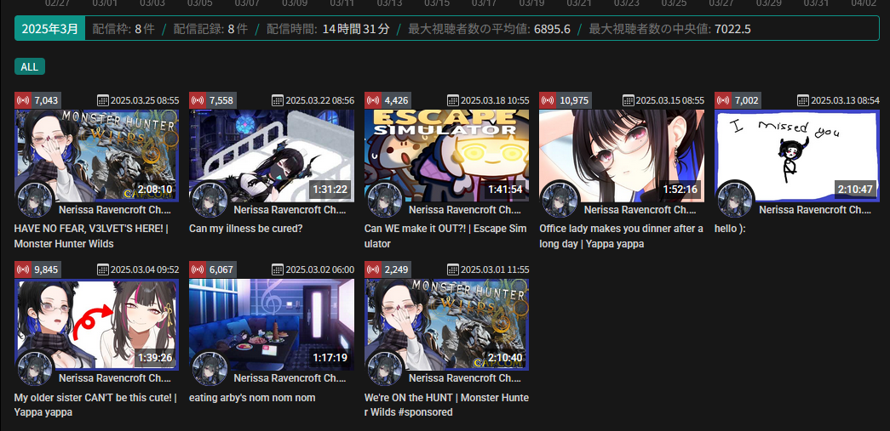Click the 03/25 date axis label

point(675,3)
